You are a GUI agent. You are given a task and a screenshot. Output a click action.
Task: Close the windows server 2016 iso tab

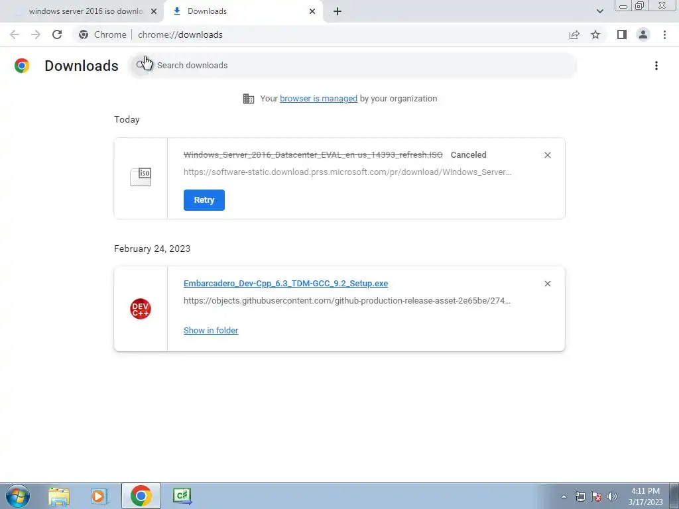(x=154, y=11)
